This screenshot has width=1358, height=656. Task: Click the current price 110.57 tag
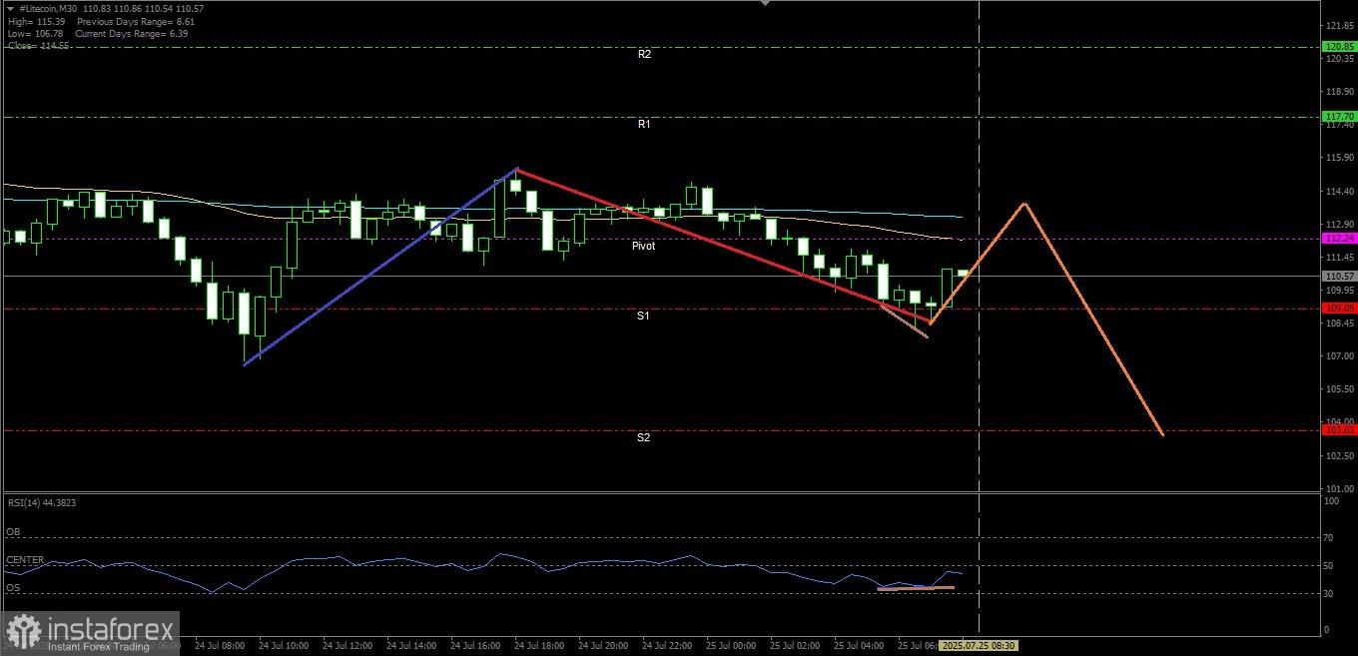1338,276
